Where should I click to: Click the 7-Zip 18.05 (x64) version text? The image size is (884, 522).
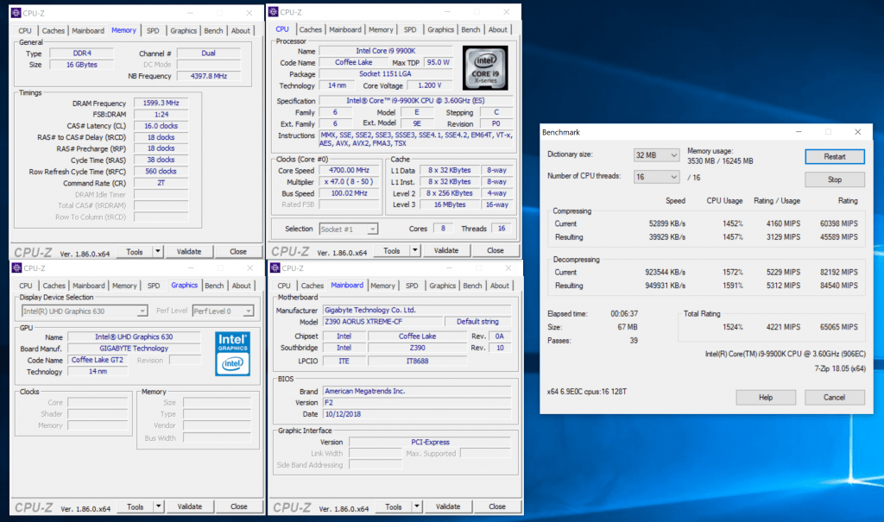[840, 368]
